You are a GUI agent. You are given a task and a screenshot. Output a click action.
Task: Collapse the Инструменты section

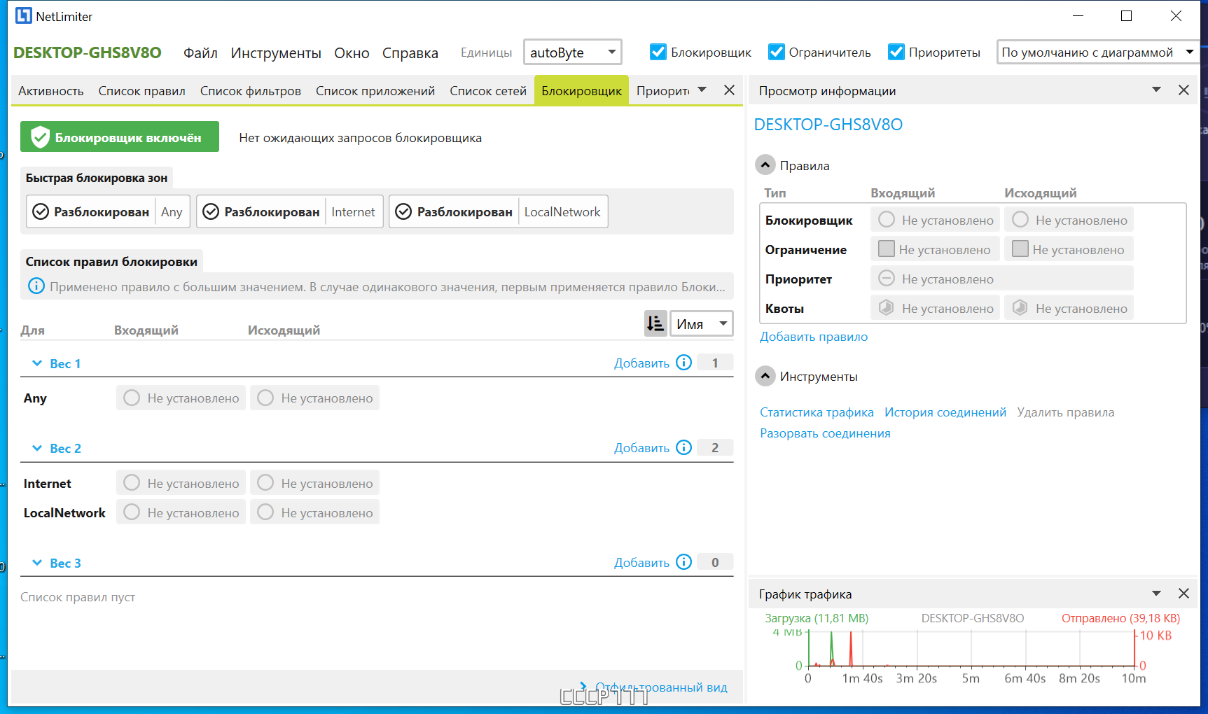tap(765, 376)
